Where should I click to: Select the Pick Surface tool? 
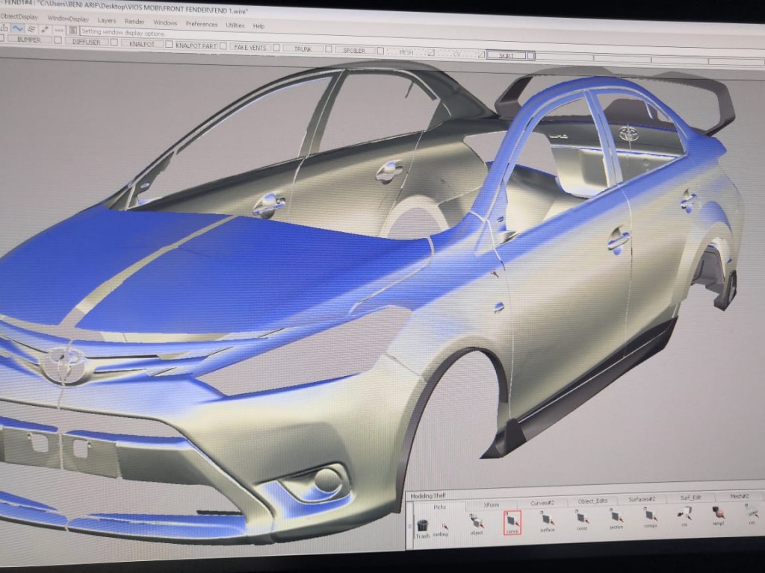click(x=547, y=521)
